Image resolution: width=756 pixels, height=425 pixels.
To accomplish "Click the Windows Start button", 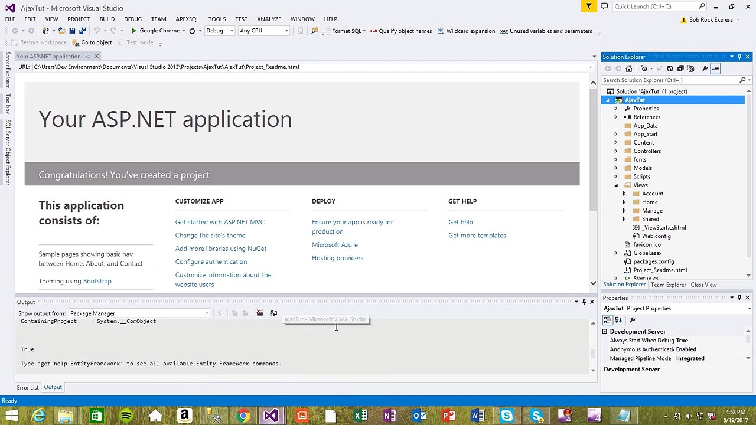I will 11,416.
